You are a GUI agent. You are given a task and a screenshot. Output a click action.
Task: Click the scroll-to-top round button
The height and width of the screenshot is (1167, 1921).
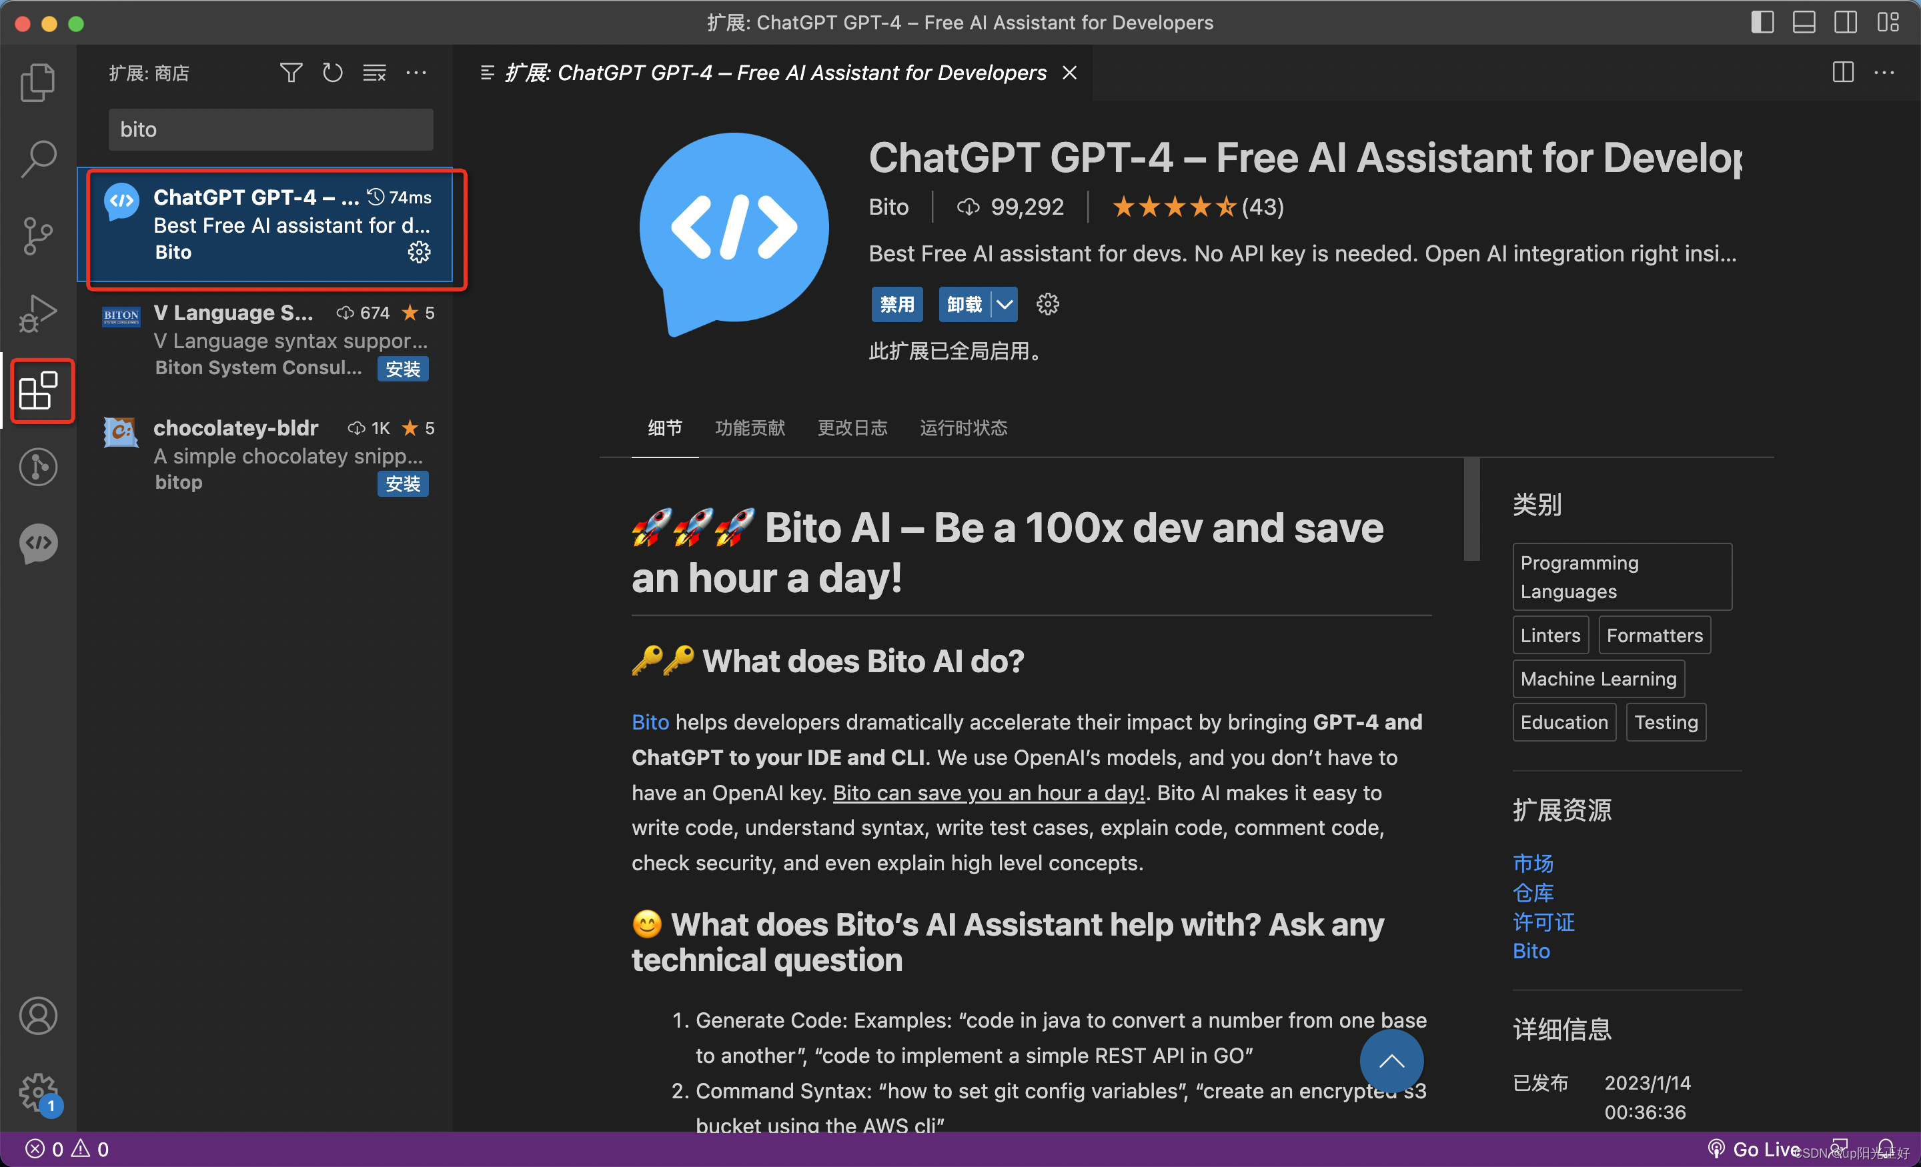click(x=1391, y=1061)
